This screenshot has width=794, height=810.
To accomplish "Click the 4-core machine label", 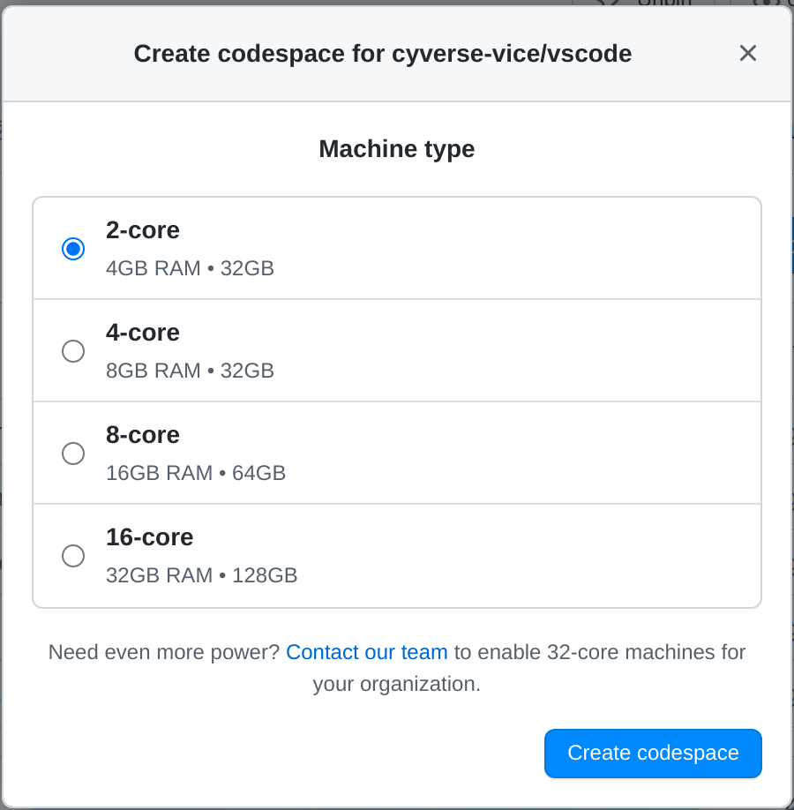I will pos(143,332).
